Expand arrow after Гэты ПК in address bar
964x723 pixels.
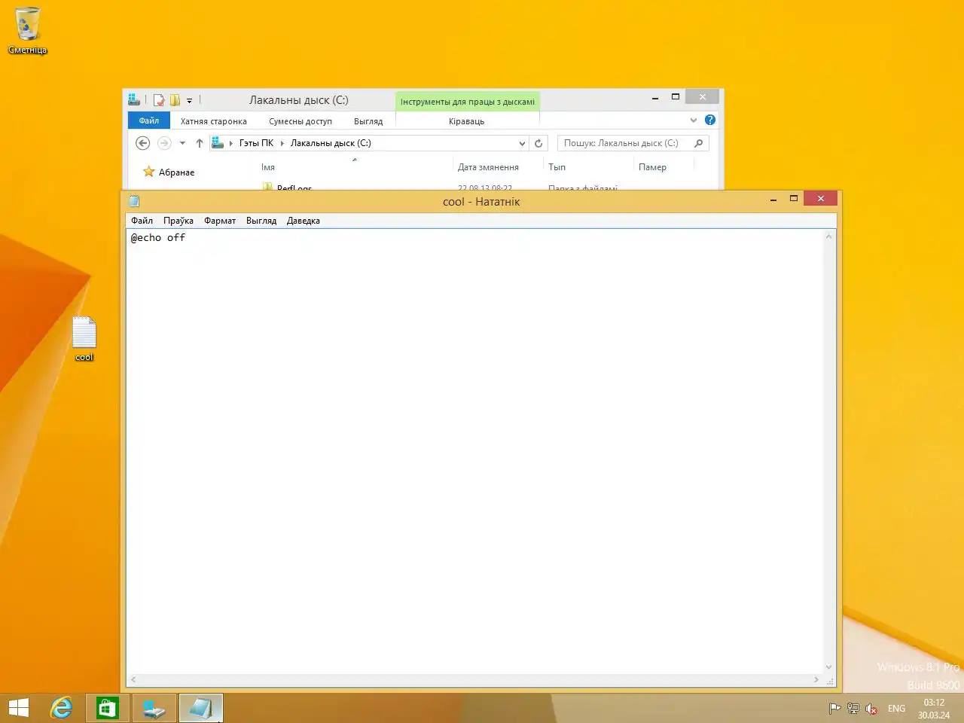coord(282,143)
